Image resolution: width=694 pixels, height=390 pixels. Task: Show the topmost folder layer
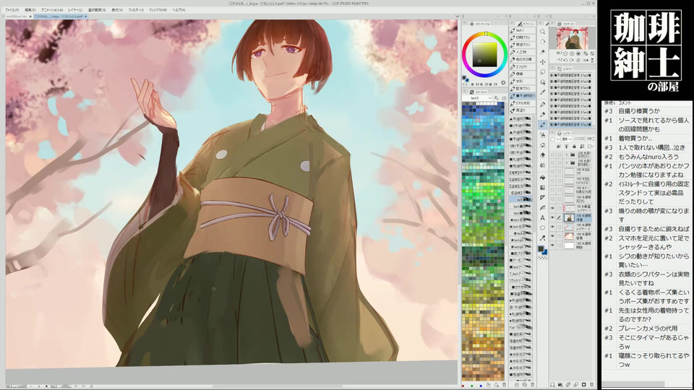(552, 155)
